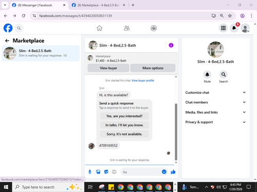
Task: Expand Customize chat section
Action: (215, 93)
